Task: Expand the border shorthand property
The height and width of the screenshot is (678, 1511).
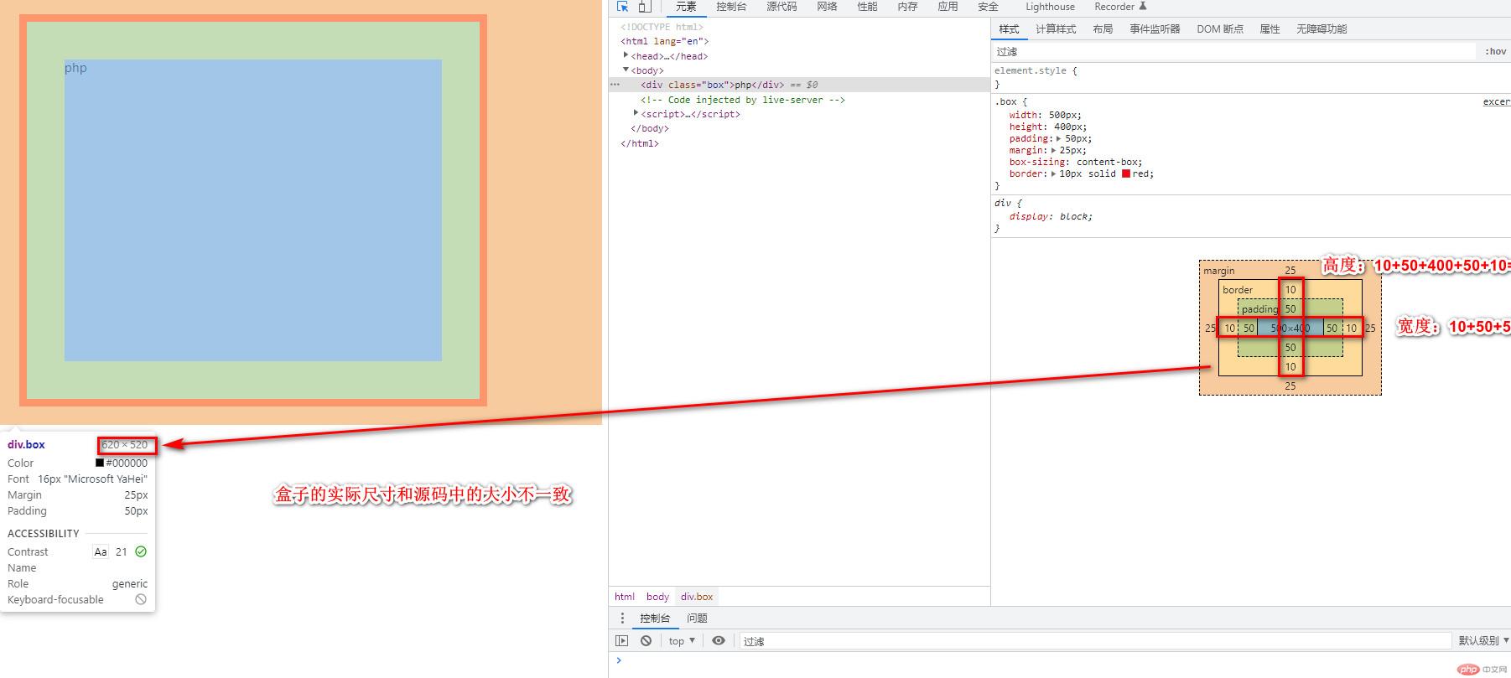Action: 1053,174
